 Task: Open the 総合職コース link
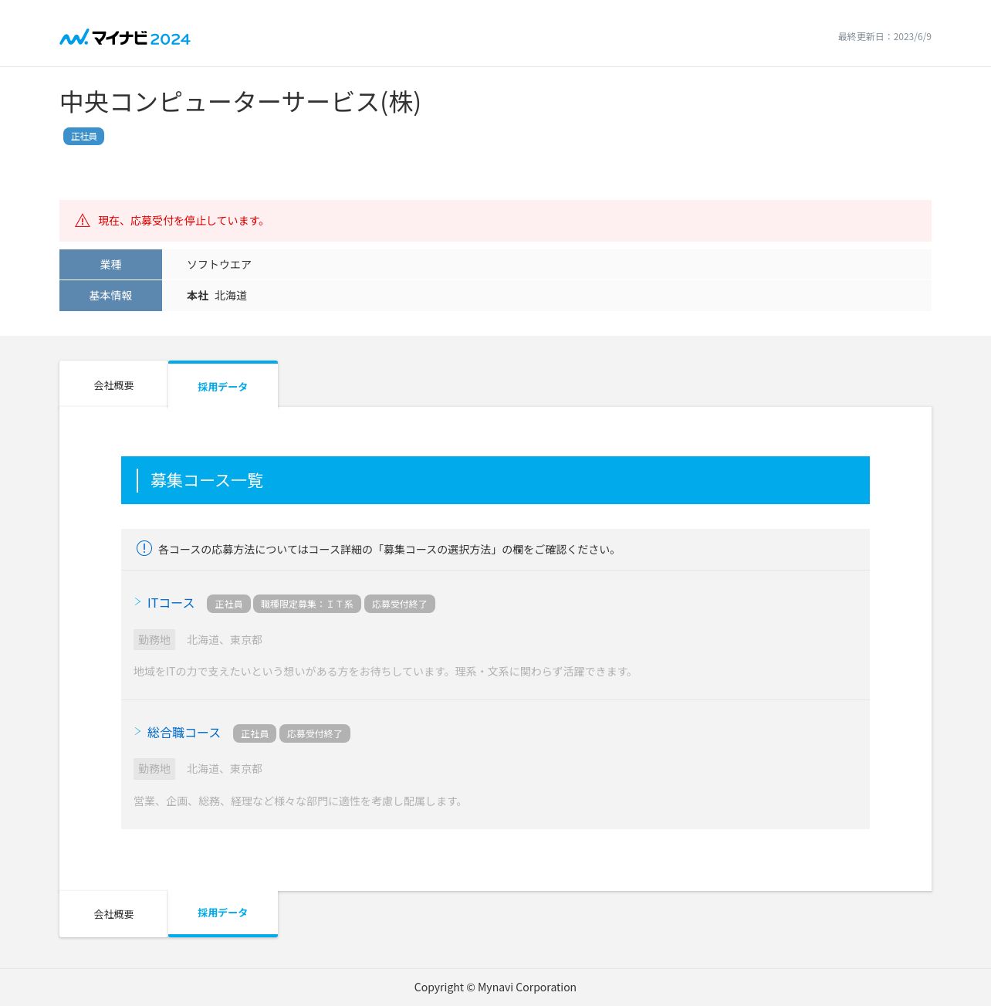pos(184,733)
